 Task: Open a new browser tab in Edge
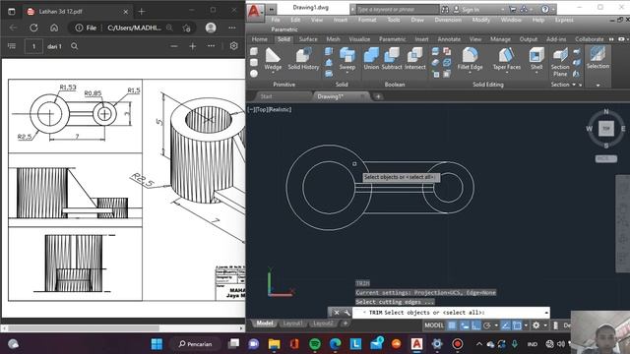coord(142,12)
